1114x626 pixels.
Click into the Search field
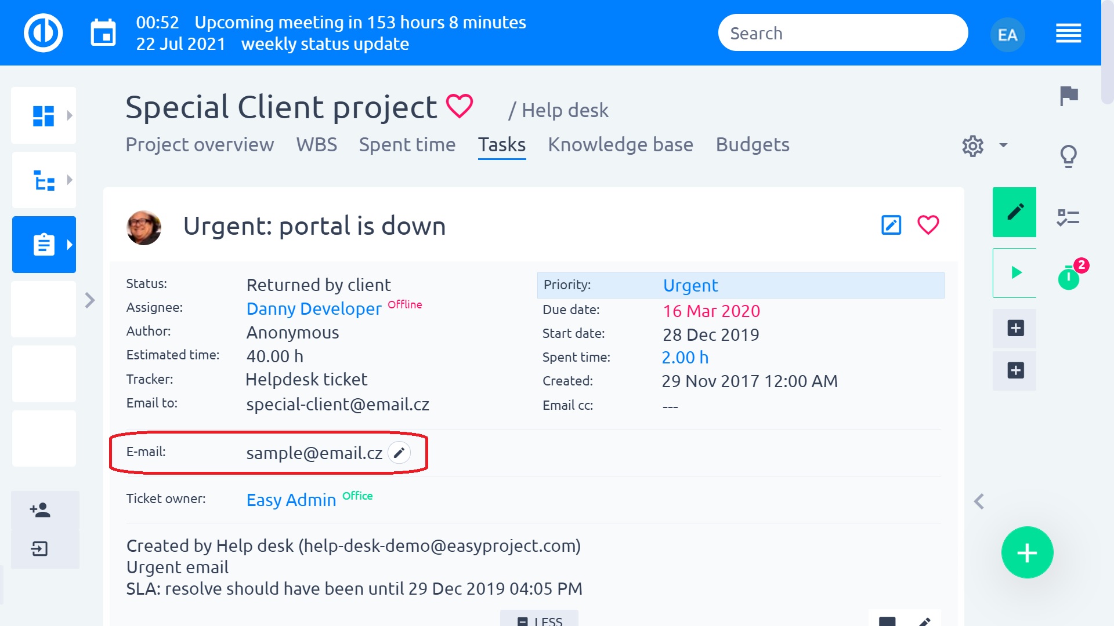pos(843,33)
